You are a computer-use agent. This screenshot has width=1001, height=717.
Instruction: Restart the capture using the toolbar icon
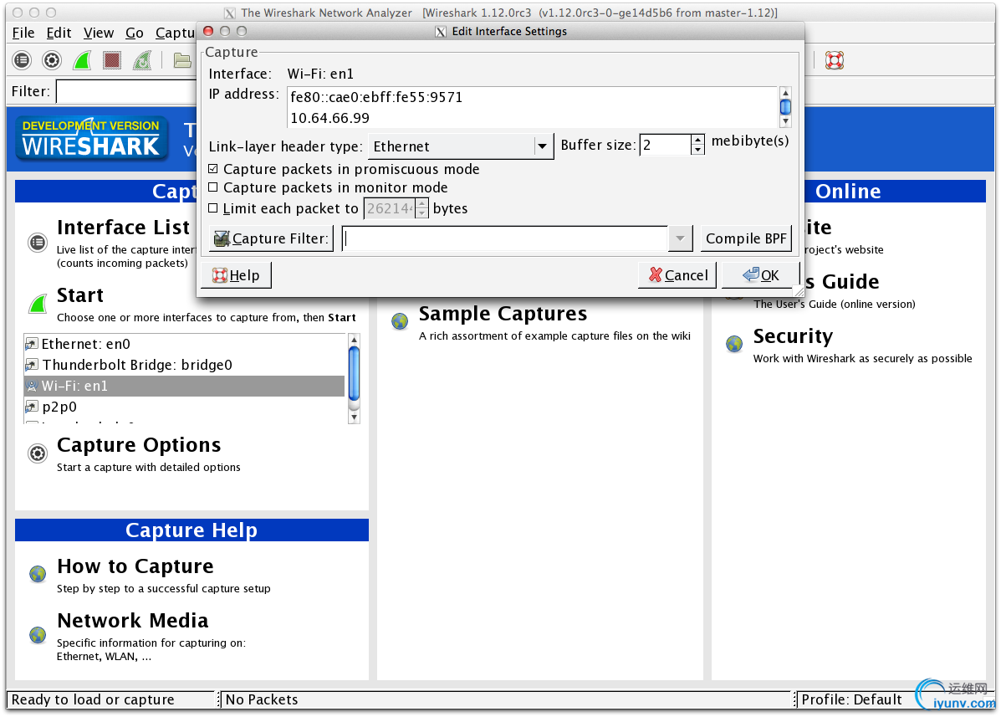141,60
